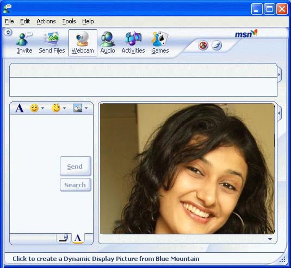Click the msn butterfly logo
This screenshot has height=268, width=291.
[x=246, y=34]
